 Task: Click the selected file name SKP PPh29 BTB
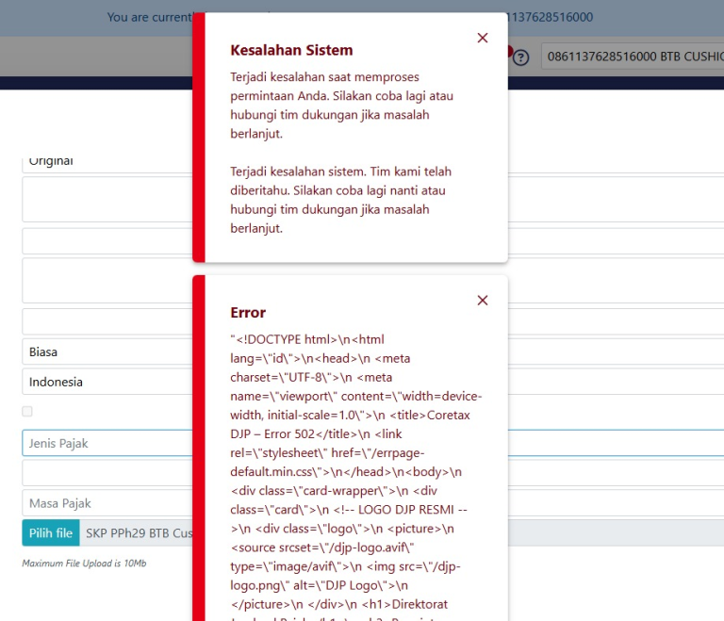pos(137,533)
